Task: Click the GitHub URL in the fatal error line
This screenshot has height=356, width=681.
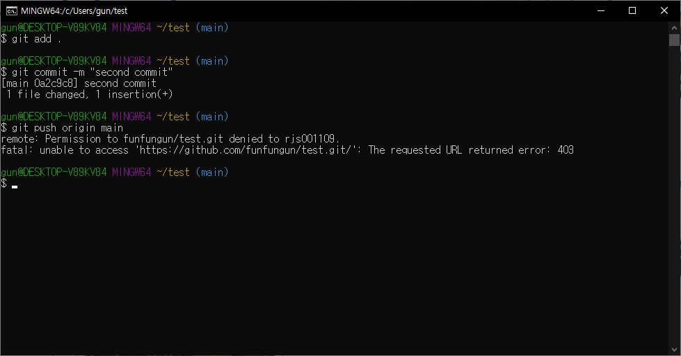Action: (x=245, y=150)
